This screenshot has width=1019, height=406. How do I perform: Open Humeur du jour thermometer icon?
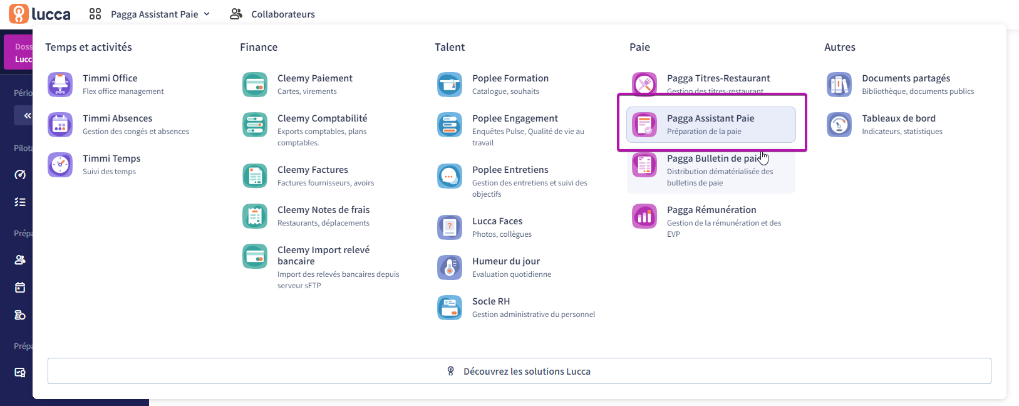pyautogui.click(x=450, y=268)
